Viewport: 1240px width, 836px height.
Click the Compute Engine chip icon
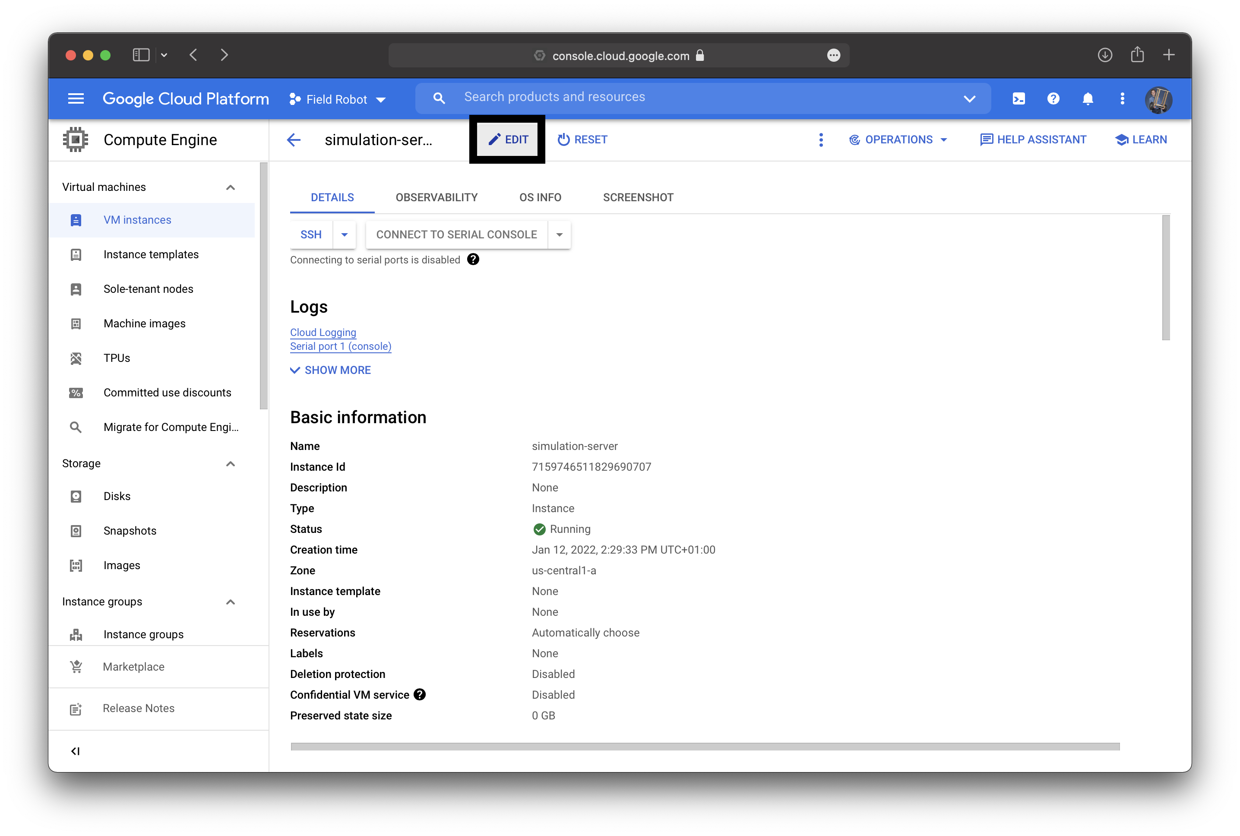coord(76,139)
